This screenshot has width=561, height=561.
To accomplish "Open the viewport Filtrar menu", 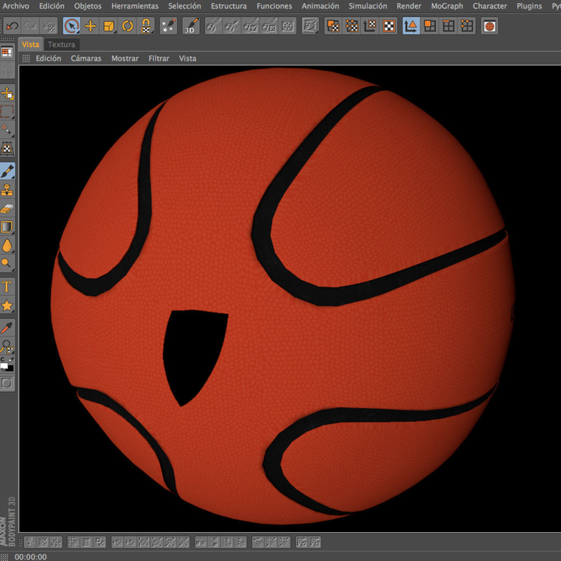I will point(158,58).
